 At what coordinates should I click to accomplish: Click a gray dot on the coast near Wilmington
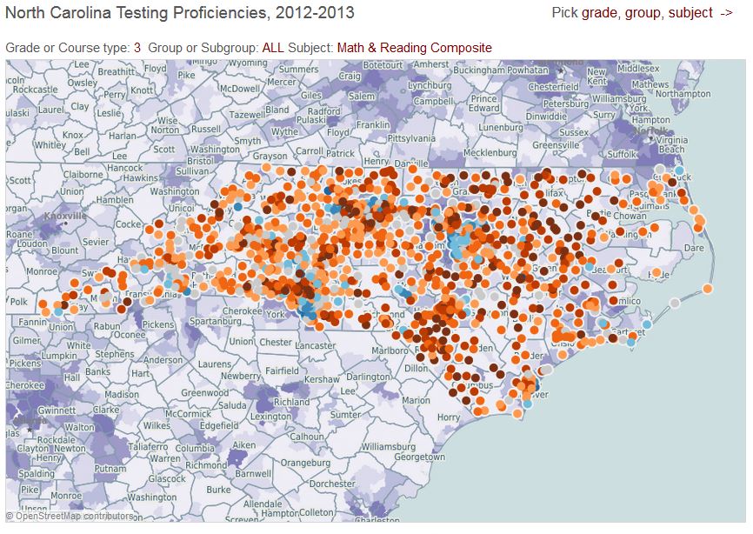coord(546,370)
